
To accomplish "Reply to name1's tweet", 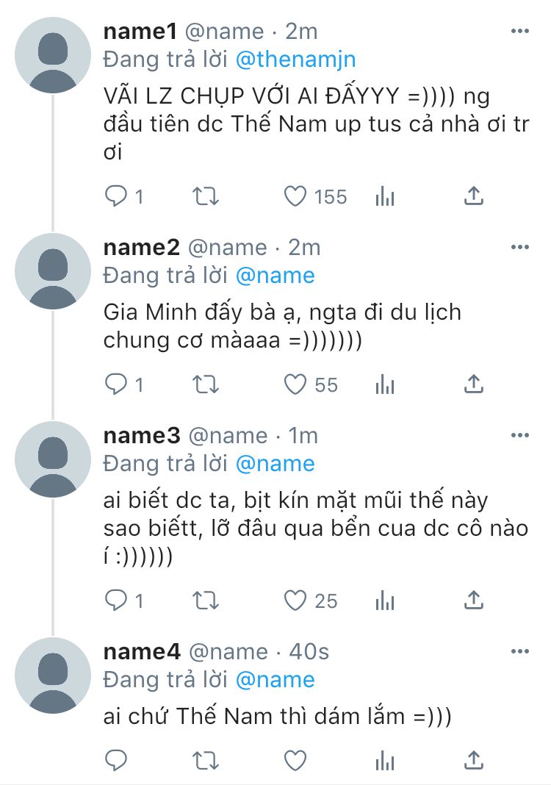I will [x=116, y=196].
